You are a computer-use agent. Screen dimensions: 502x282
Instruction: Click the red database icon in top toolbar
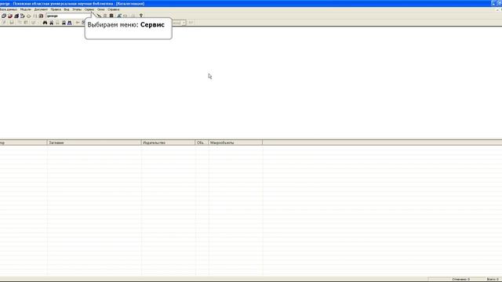pyautogui.click(x=10, y=16)
